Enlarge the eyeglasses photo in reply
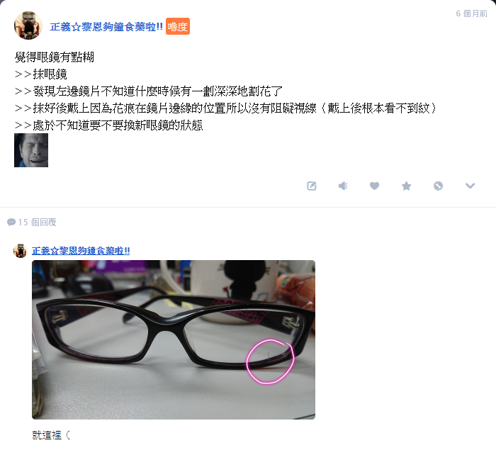 point(174,340)
